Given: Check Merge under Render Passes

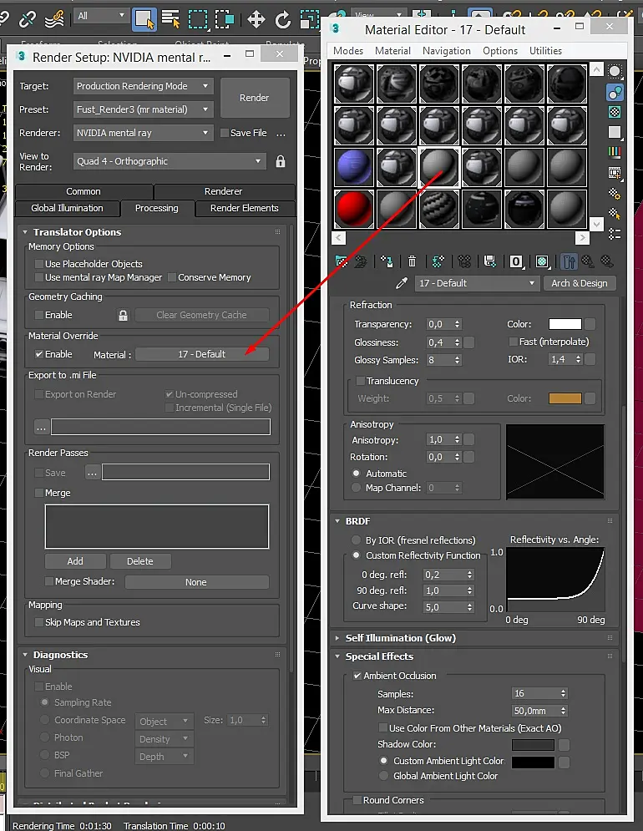Looking at the screenshot, I should (x=39, y=493).
